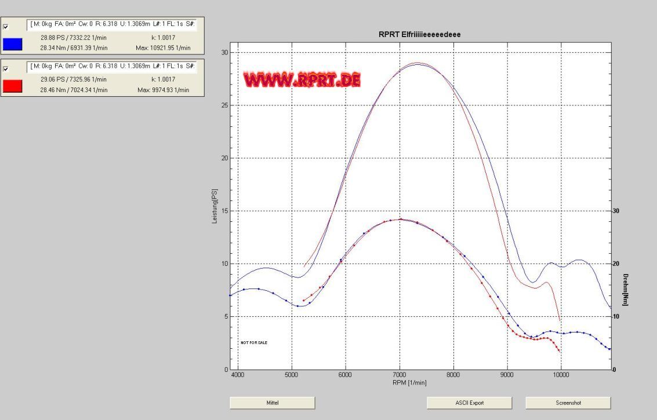Click the Drehm[Nm] right axis label
Viewport: 657px width, 420px height.
626,290
